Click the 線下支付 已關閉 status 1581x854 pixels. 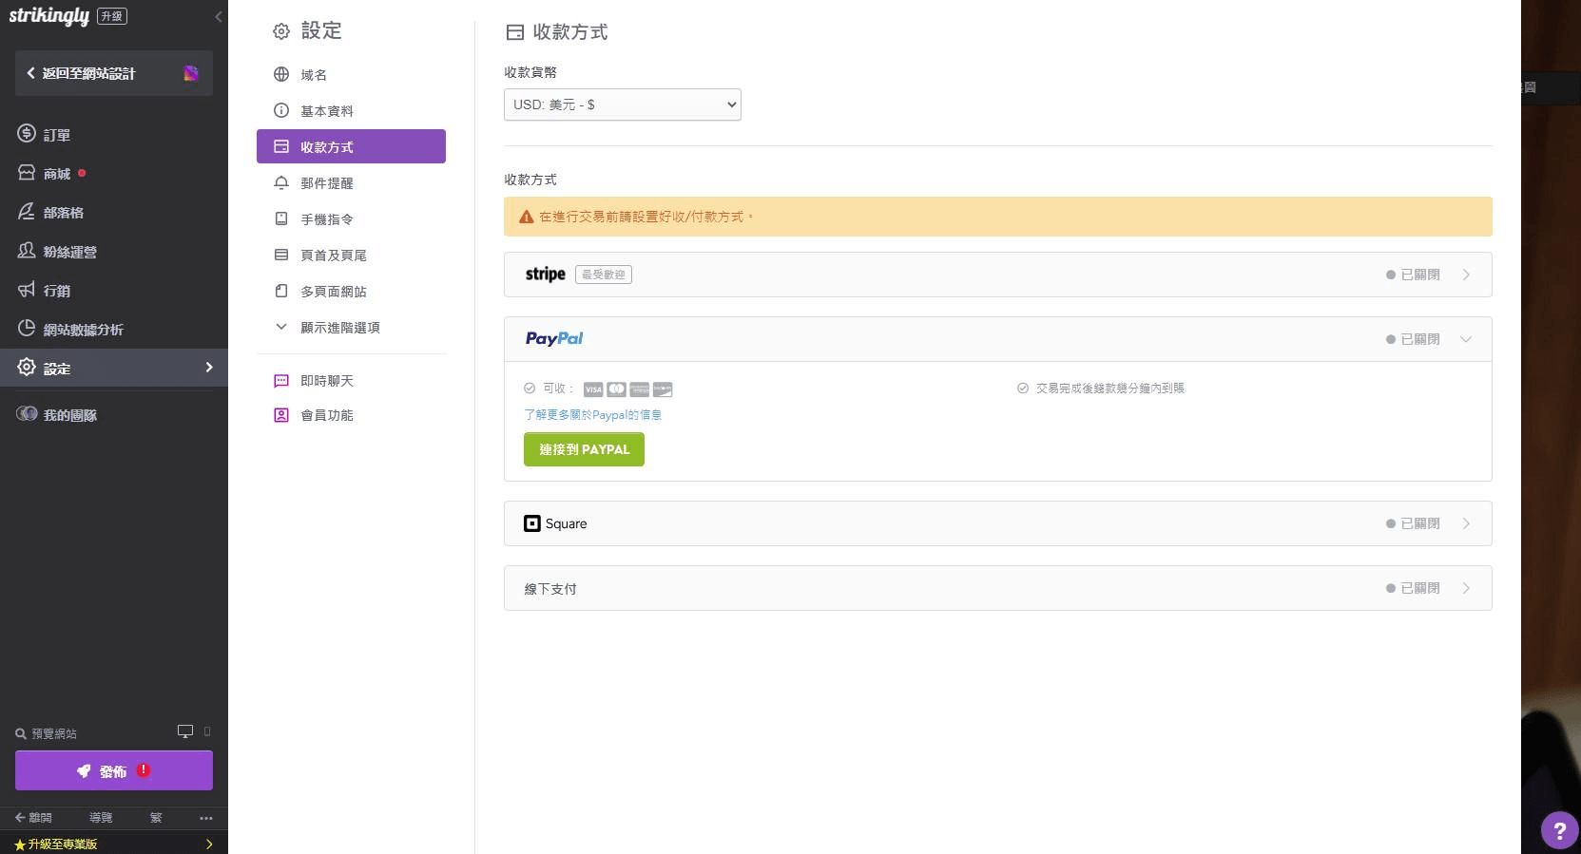coord(1413,588)
